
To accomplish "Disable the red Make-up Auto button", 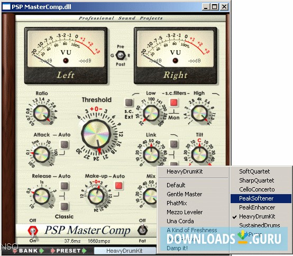I will point(119,186).
